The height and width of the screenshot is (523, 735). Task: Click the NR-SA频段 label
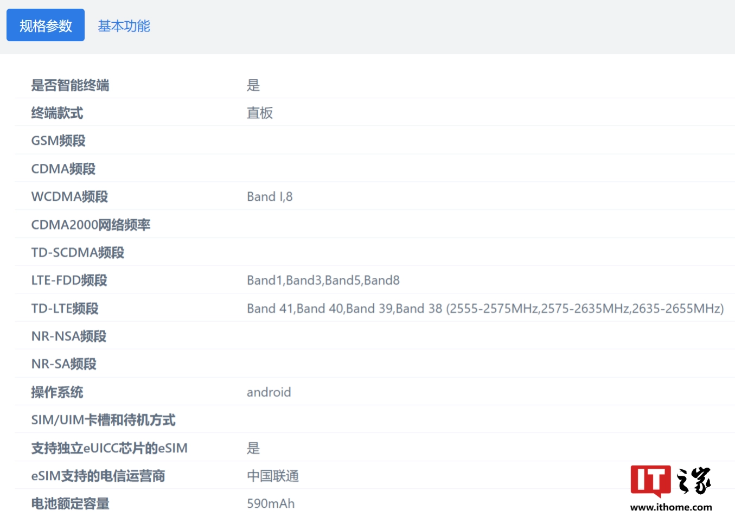pos(63,363)
